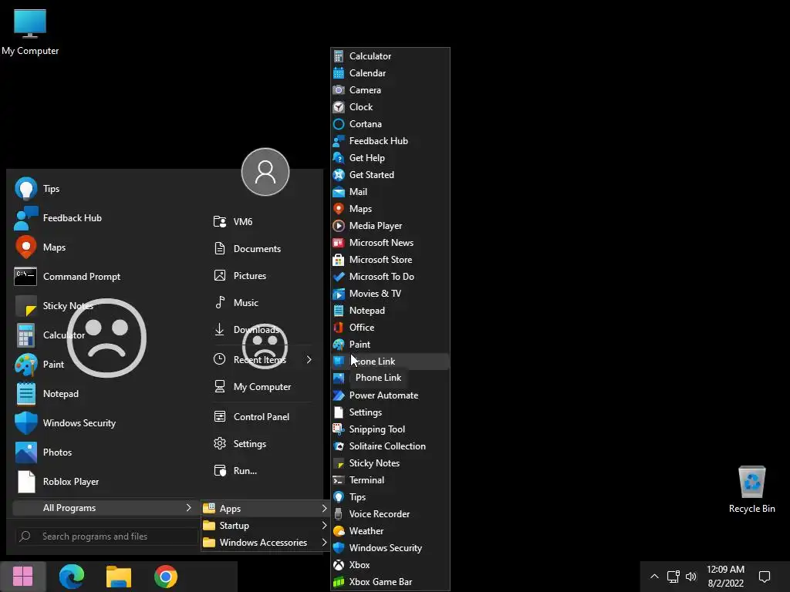The width and height of the screenshot is (790, 592).
Task: Select My Computer desktop icon
Action: 30,31
